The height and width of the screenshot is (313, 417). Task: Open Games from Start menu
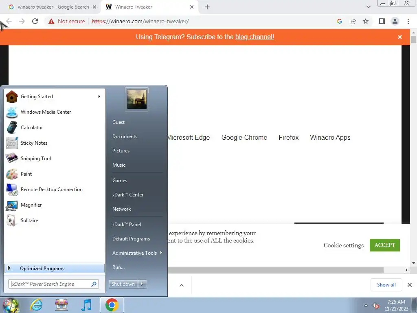(x=120, y=181)
